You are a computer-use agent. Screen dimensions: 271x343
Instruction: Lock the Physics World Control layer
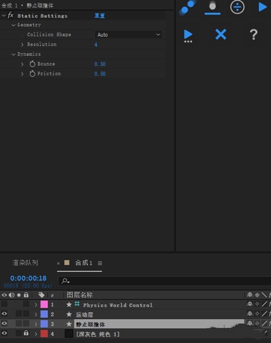[26, 304]
